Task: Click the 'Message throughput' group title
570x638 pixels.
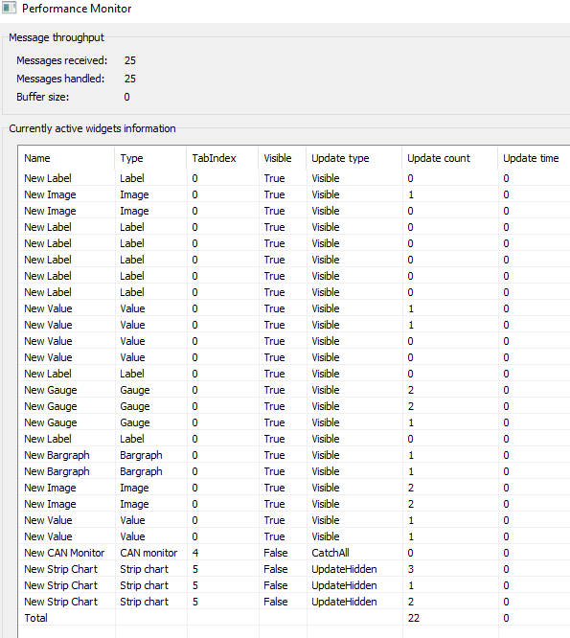Action: point(57,37)
